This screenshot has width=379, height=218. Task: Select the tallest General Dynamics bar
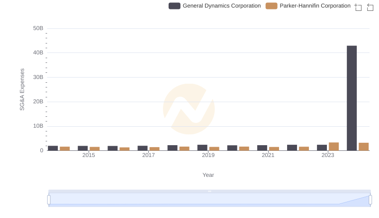(x=352, y=98)
